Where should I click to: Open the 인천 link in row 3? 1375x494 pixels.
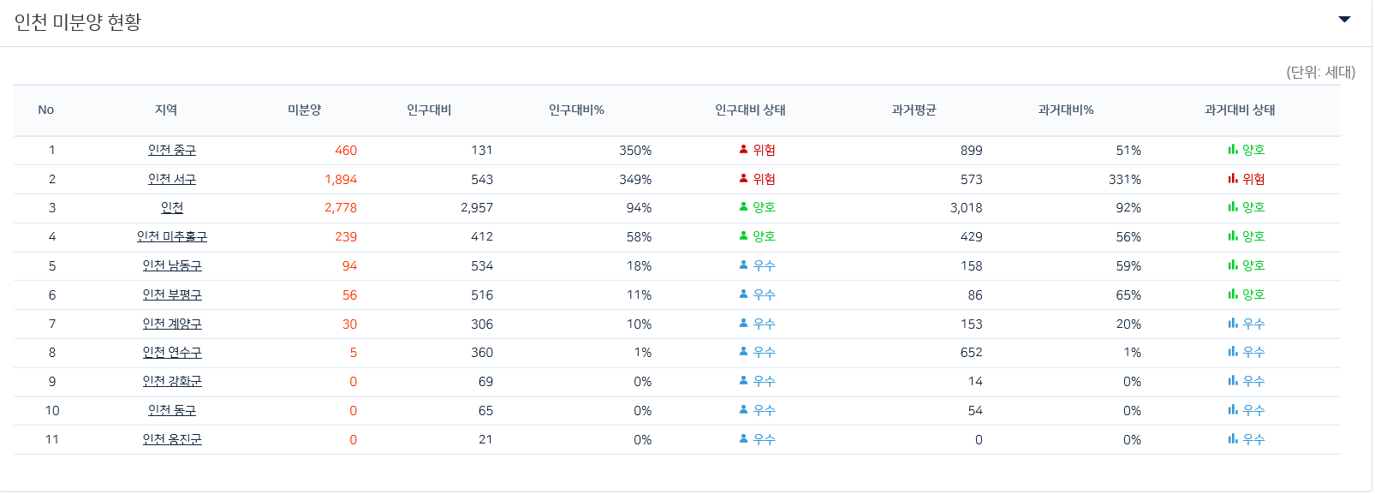tap(172, 207)
